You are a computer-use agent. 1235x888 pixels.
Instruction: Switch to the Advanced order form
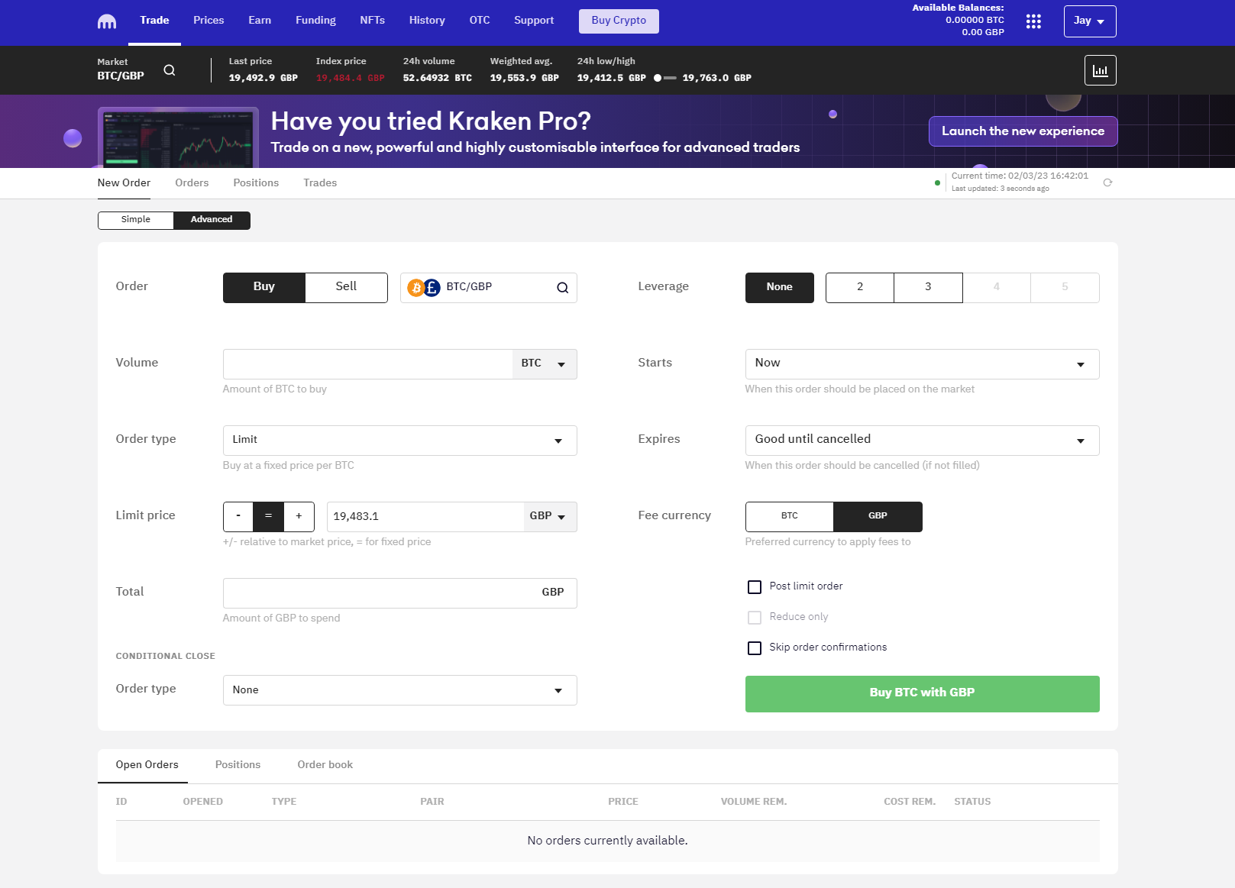point(212,221)
